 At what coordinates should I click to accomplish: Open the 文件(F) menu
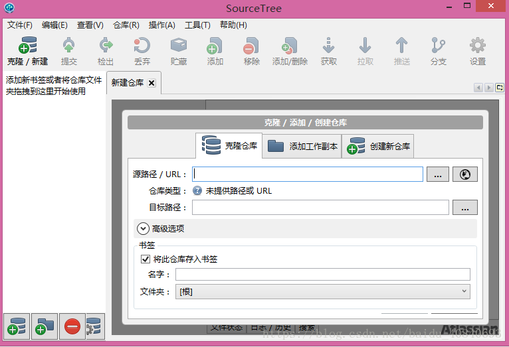click(x=20, y=25)
